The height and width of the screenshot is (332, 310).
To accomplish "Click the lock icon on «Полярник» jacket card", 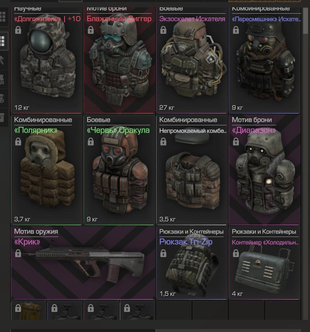I will pos(18,142).
